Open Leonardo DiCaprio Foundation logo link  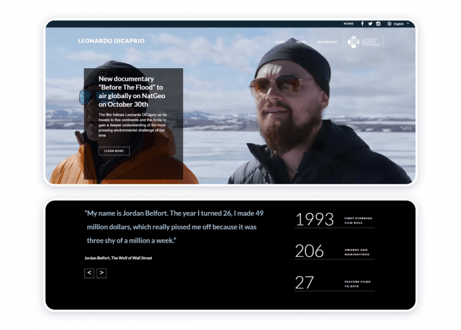coord(364,42)
